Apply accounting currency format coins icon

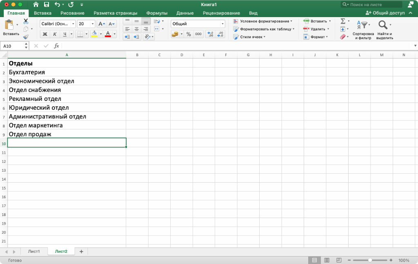click(175, 34)
